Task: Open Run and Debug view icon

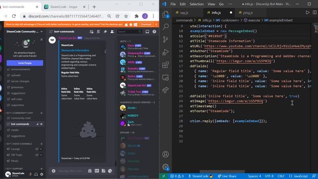Action: point(165,52)
